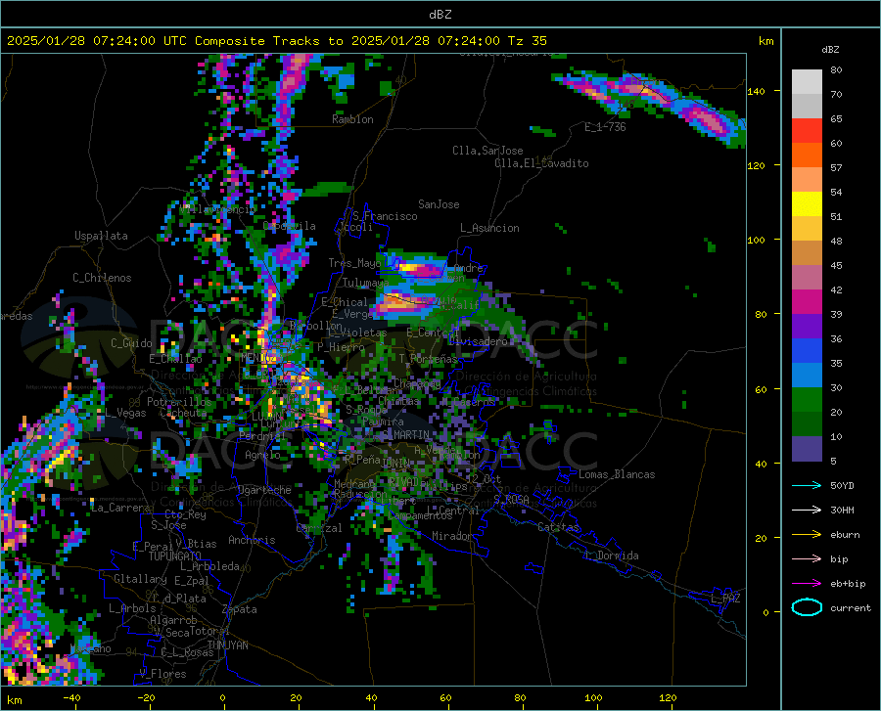
Task: Pick the light gray 70-80 dBZ swatch
Action: (x=807, y=82)
